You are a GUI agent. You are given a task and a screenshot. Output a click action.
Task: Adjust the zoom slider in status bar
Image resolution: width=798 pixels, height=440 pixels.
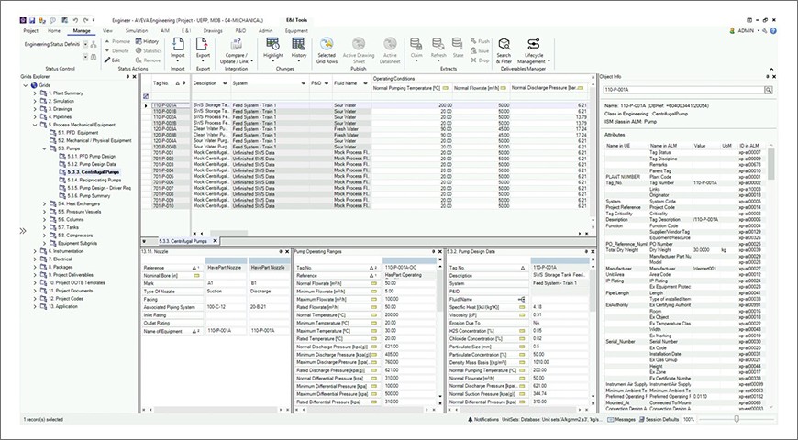(736, 419)
